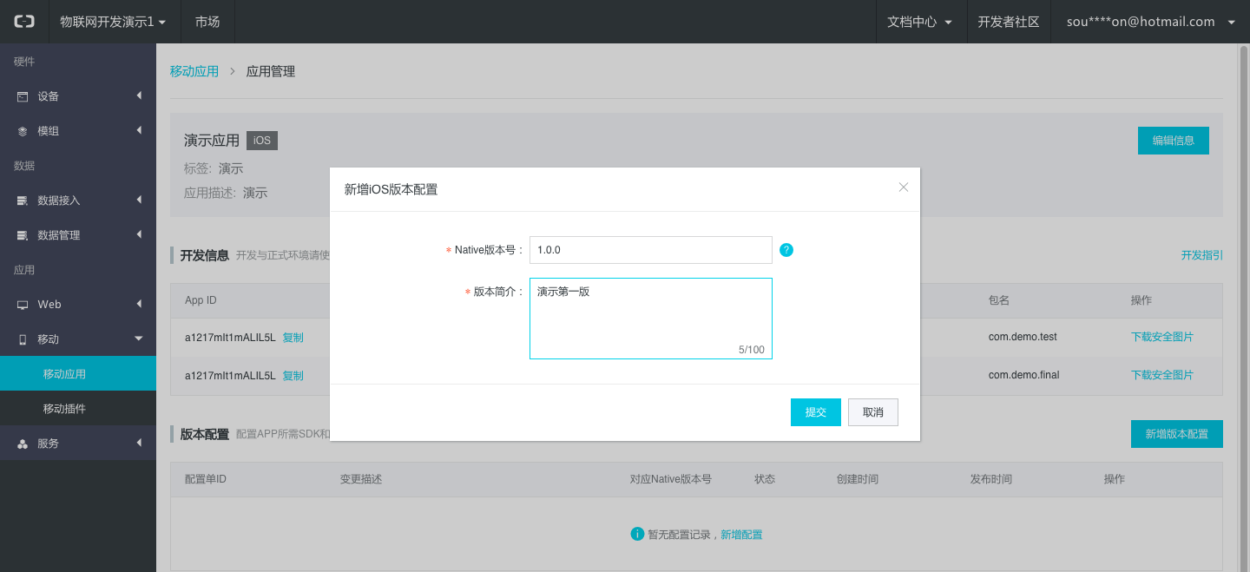Screen dimensions: 1250x572
Task: Select 移动插件 in the sidebar
Action: pos(64,409)
